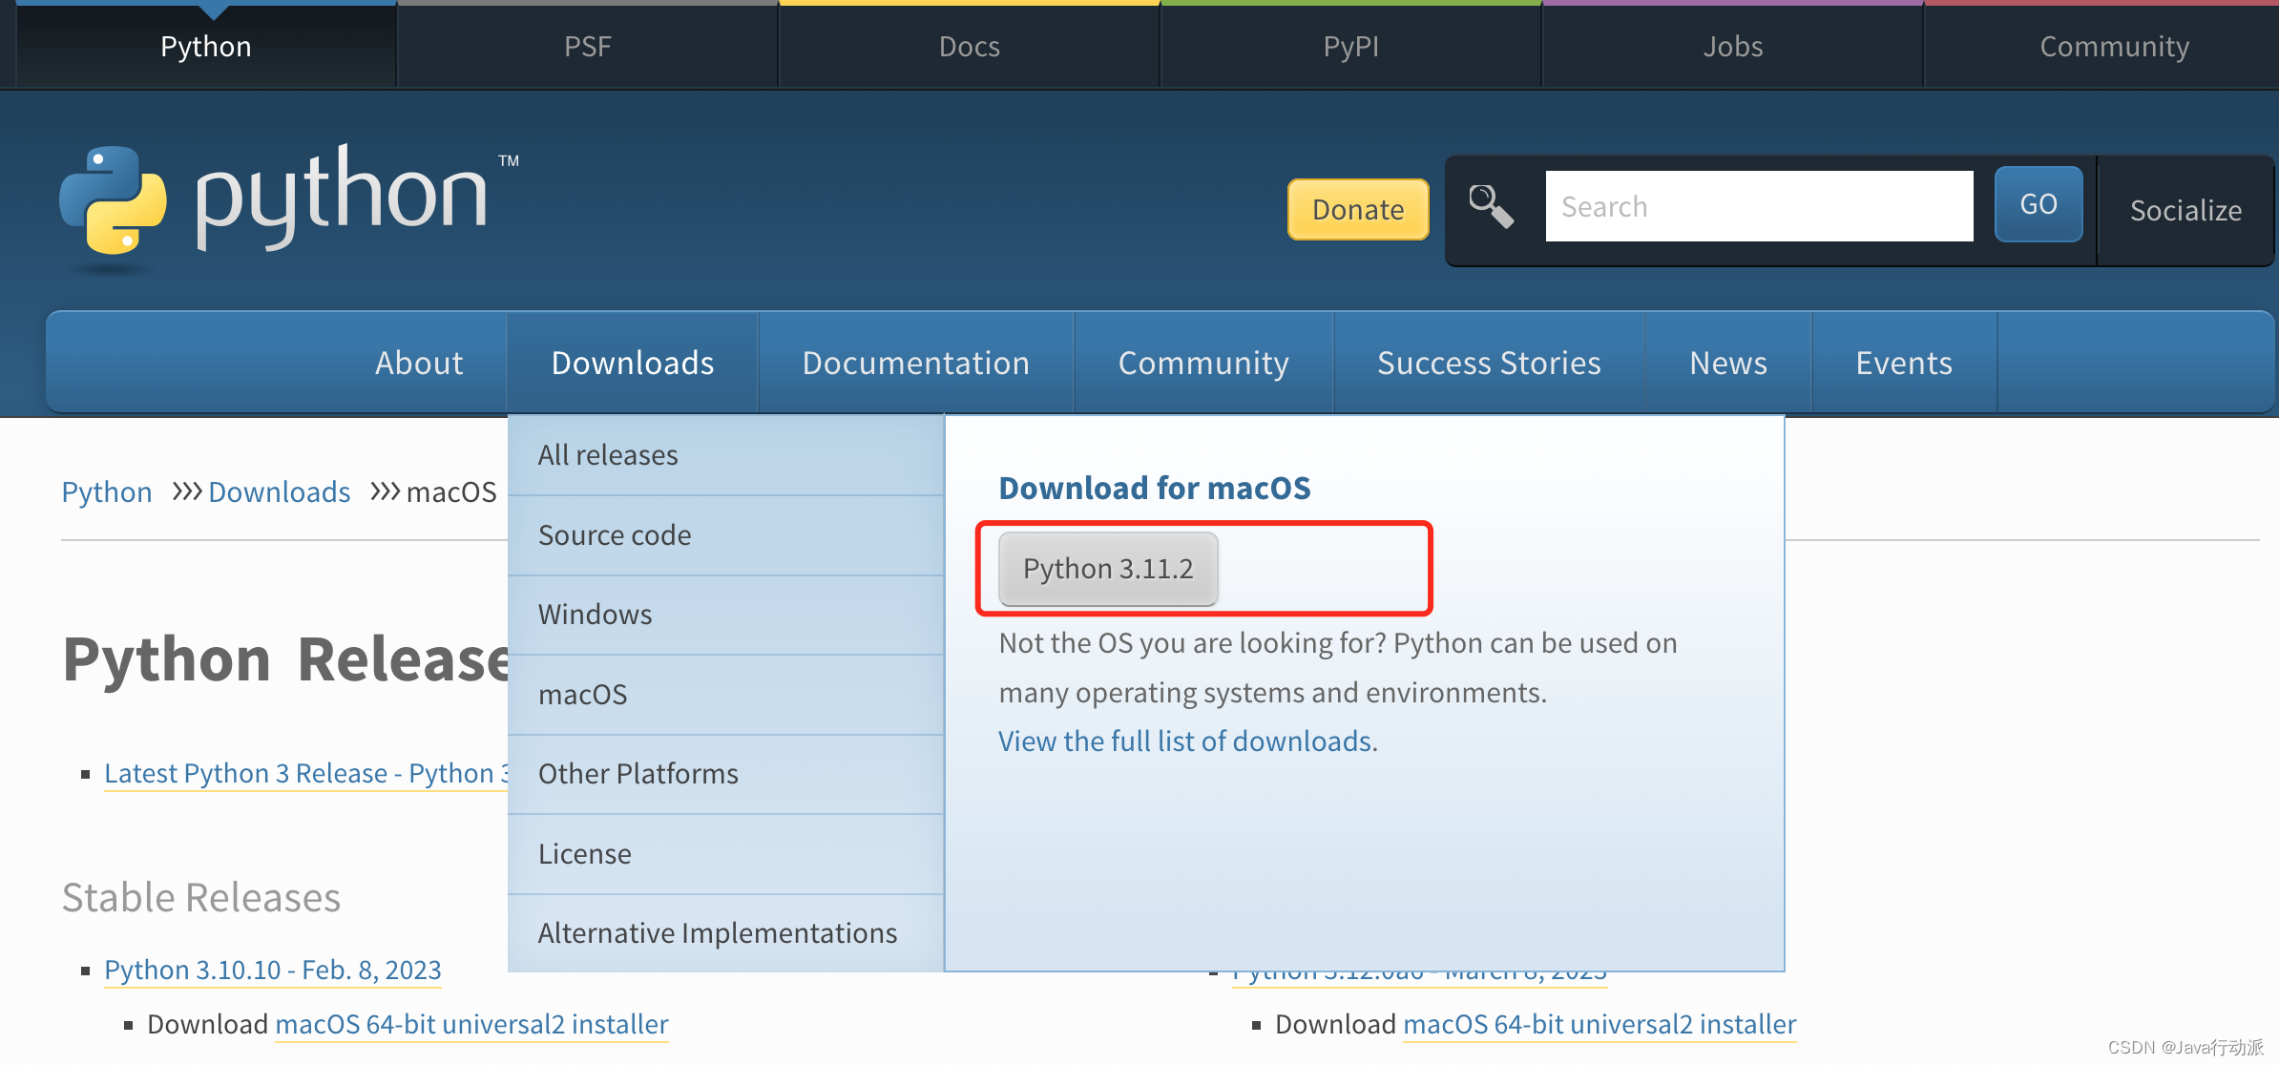Click the GO search button
2279x1065 pixels.
pos(2038,204)
